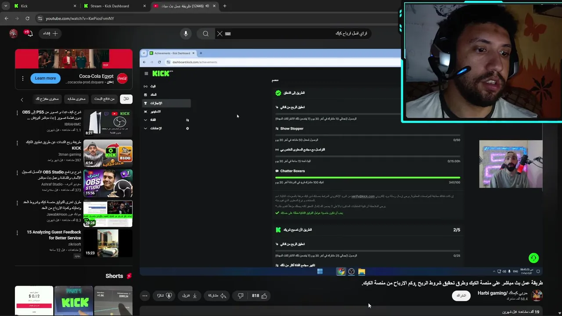Go back using the browser back arrow
This screenshot has height=316, width=562.
pos(6,18)
